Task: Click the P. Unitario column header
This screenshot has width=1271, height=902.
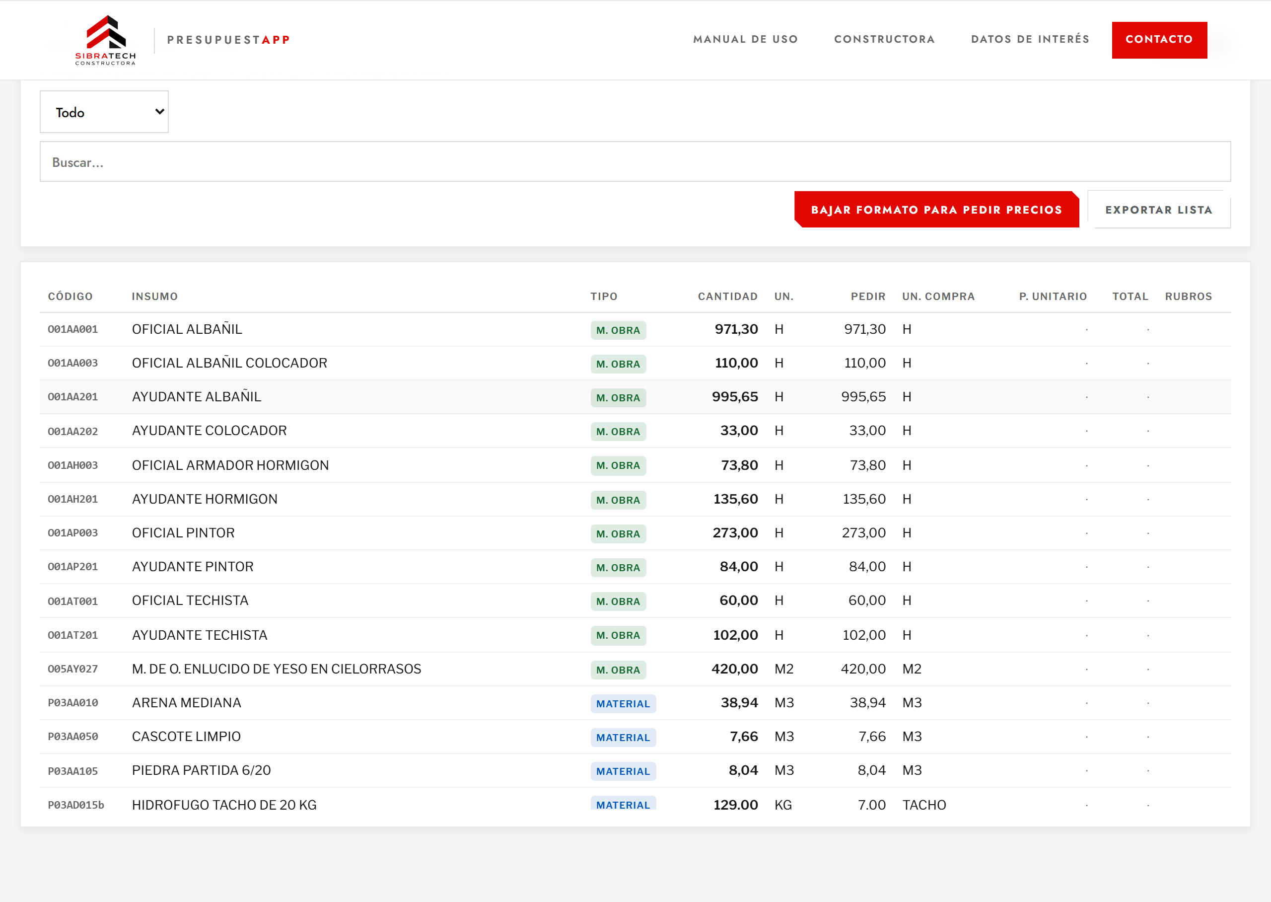Action: pos(1053,297)
